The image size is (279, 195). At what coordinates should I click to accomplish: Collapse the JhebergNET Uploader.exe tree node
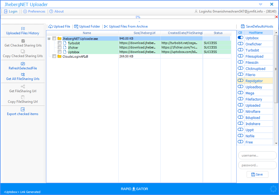pyautogui.click(x=49, y=38)
